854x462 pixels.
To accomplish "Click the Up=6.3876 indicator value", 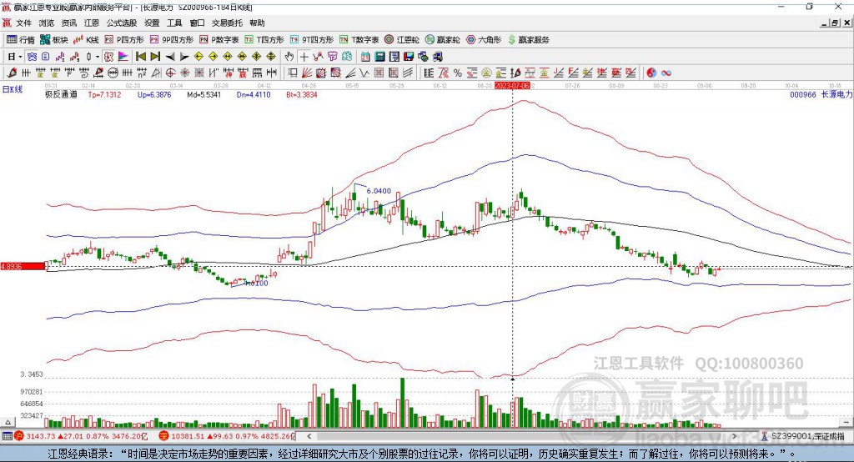I will [154, 94].
